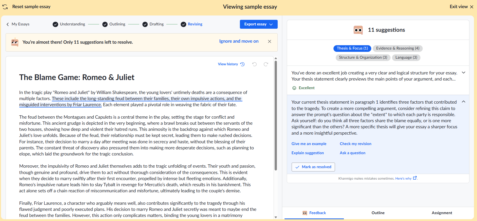Screen dimensions: 477x221
Task: Click the essay scrollbar down arrow
Action: coord(276,217)
